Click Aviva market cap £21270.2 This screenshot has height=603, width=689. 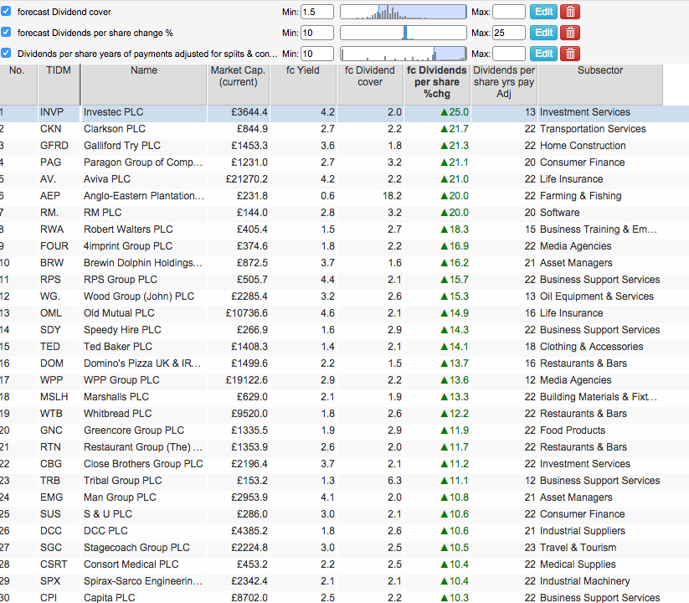click(x=246, y=179)
